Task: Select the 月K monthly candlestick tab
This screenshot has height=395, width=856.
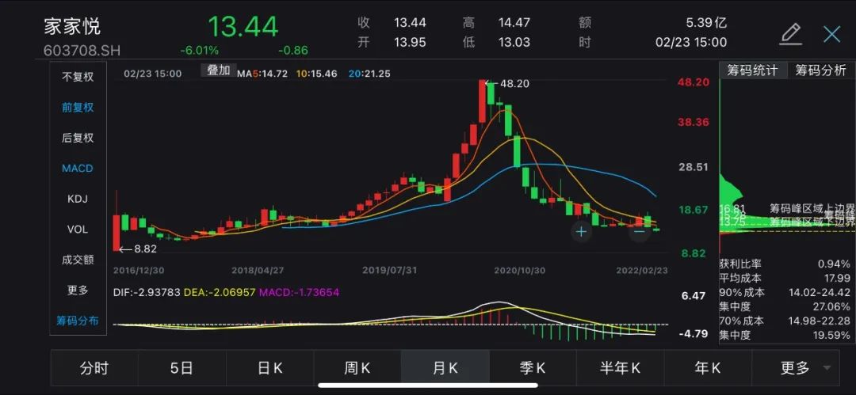Action: [445, 368]
